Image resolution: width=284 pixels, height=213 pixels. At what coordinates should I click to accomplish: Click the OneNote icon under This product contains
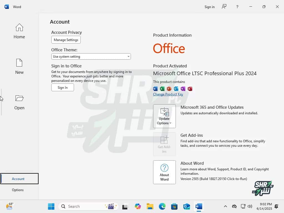(183, 89)
